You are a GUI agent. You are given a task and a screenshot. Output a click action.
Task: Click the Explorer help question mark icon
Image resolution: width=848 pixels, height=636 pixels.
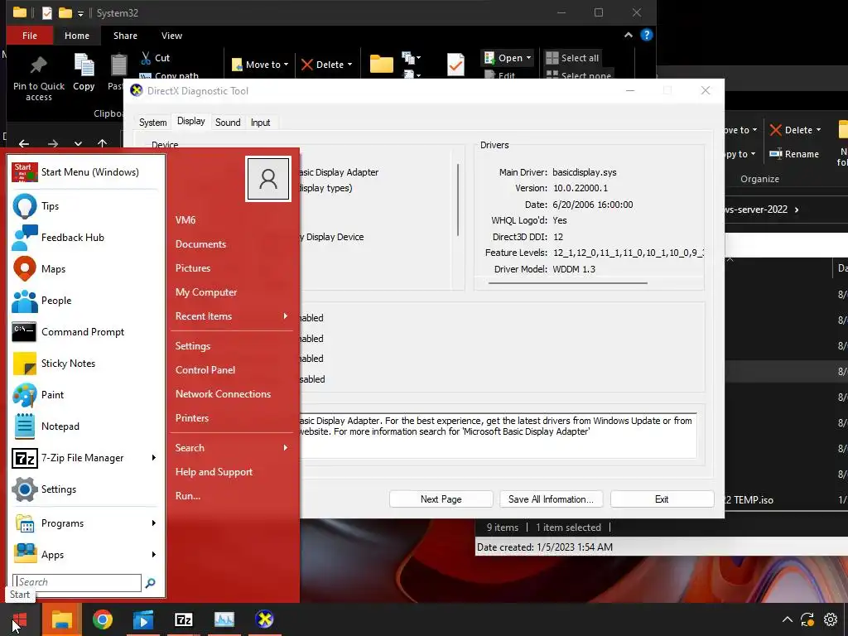point(646,35)
